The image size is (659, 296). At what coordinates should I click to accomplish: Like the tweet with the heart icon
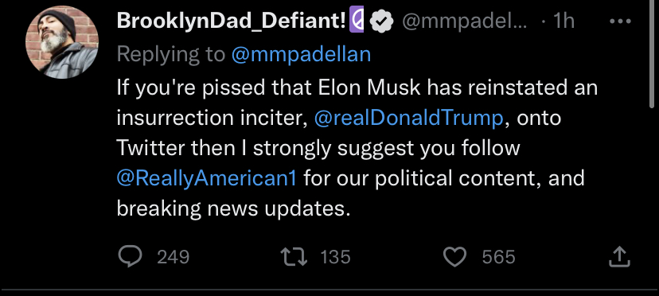click(455, 256)
